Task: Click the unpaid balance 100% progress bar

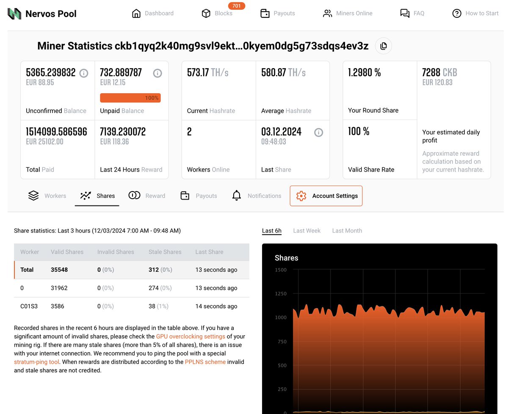Action: (x=130, y=98)
